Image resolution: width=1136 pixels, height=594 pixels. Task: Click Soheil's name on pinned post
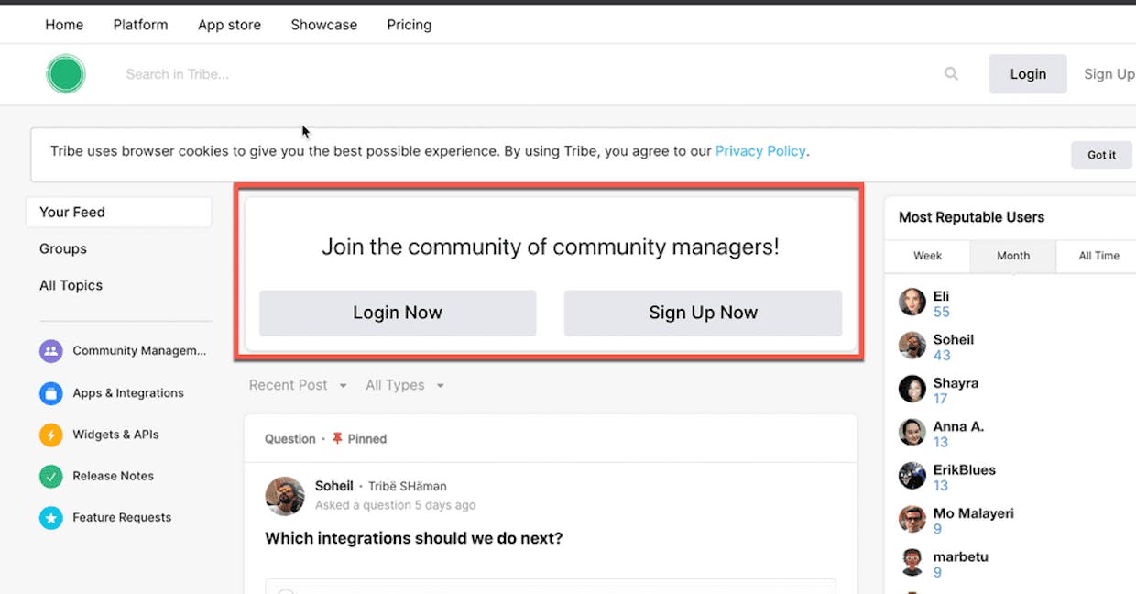point(334,486)
